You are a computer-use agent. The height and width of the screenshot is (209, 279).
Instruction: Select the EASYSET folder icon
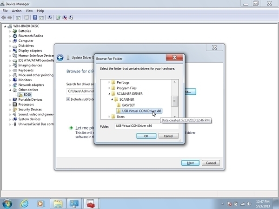coord(119,105)
